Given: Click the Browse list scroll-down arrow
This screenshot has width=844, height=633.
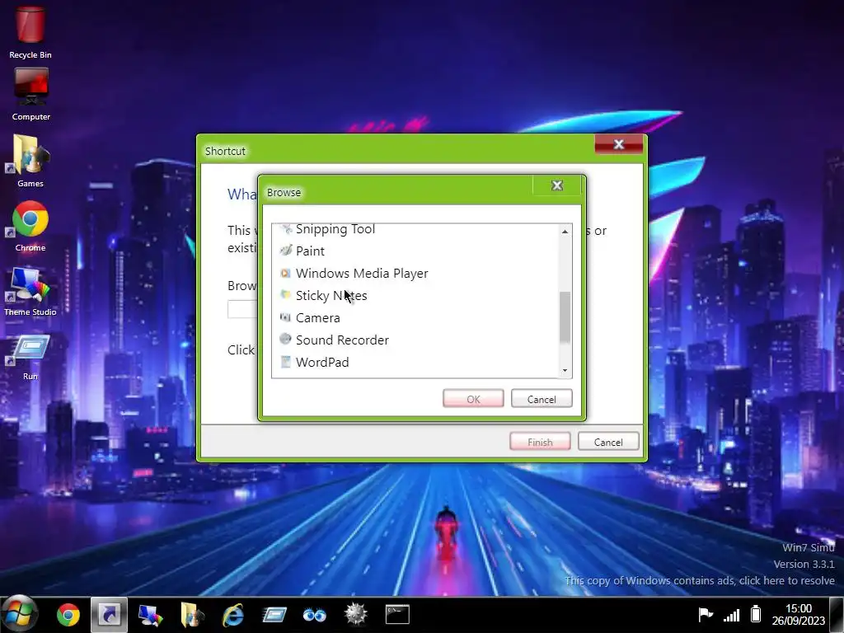Looking at the screenshot, I should [565, 370].
